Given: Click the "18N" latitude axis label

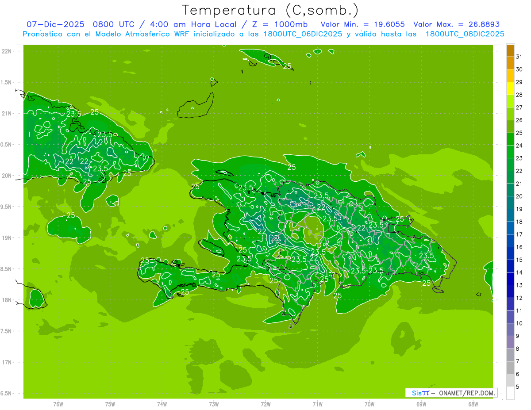Looking at the screenshot, I should (x=7, y=300).
